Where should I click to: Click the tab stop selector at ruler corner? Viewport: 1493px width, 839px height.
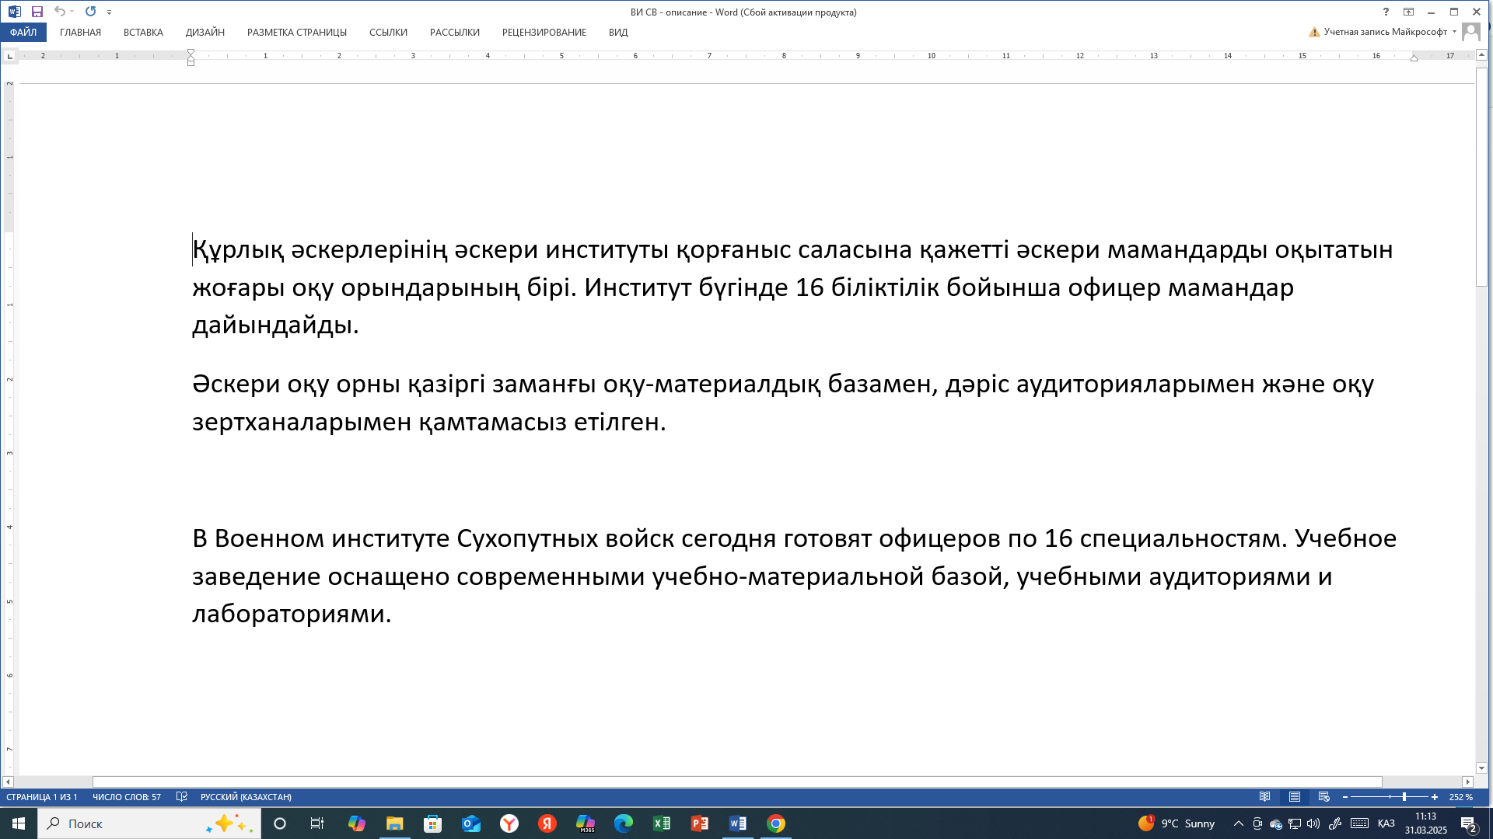click(9, 56)
